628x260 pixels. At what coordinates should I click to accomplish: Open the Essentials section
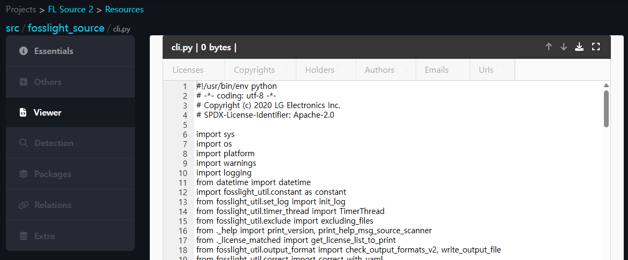[x=70, y=51]
